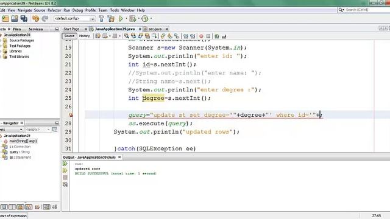Select Test Libraries folder in tree
This screenshot has height=219, width=390.
[x=19, y=57]
